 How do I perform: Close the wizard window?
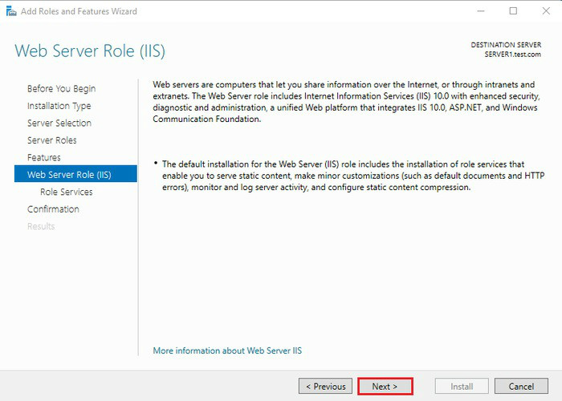(x=546, y=11)
